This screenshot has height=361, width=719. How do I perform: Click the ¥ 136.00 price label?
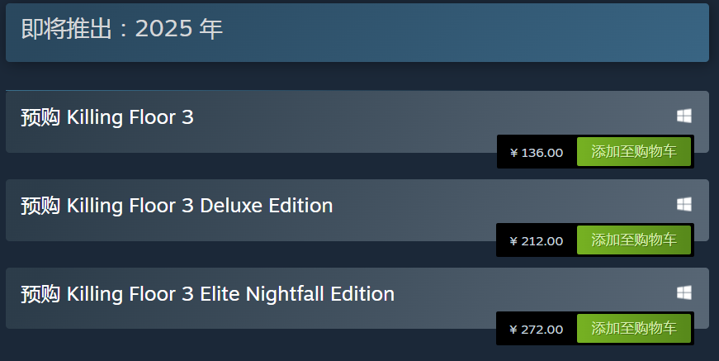pyautogui.click(x=537, y=153)
